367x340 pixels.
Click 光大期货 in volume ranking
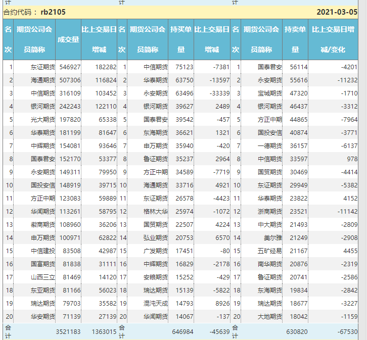[x=43, y=120]
